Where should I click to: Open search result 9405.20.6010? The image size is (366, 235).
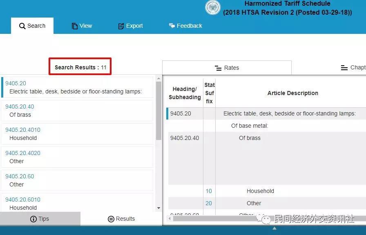point(77,203)
